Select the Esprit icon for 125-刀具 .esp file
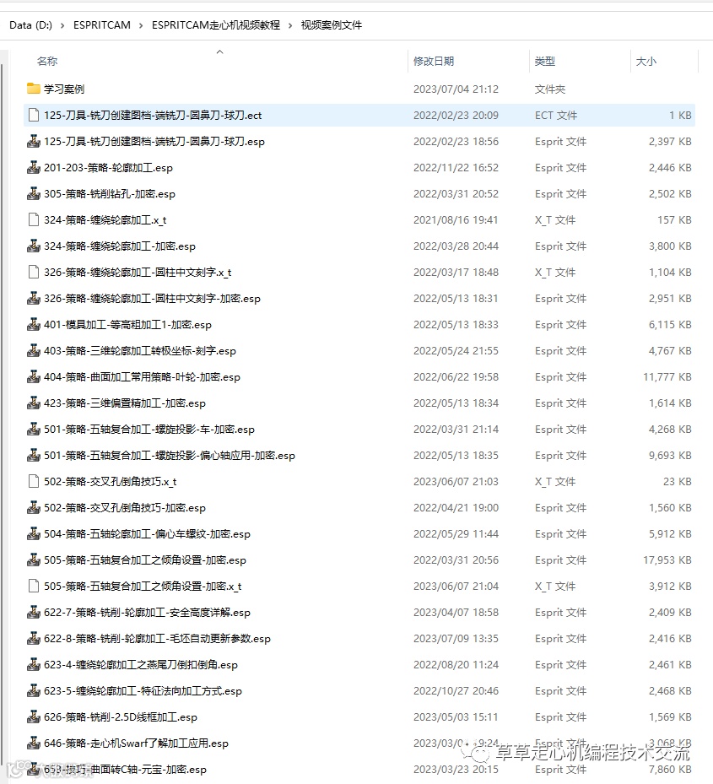The width and height of the screenshot is (713, 784). [x=34, y=142]
